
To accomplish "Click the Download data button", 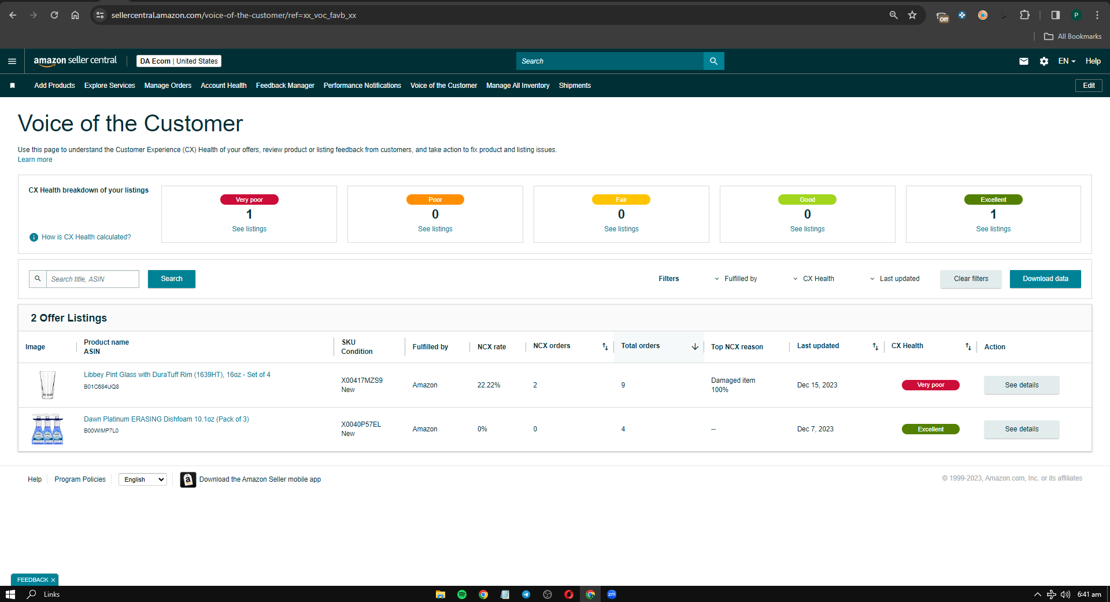I will (1045, 279).
